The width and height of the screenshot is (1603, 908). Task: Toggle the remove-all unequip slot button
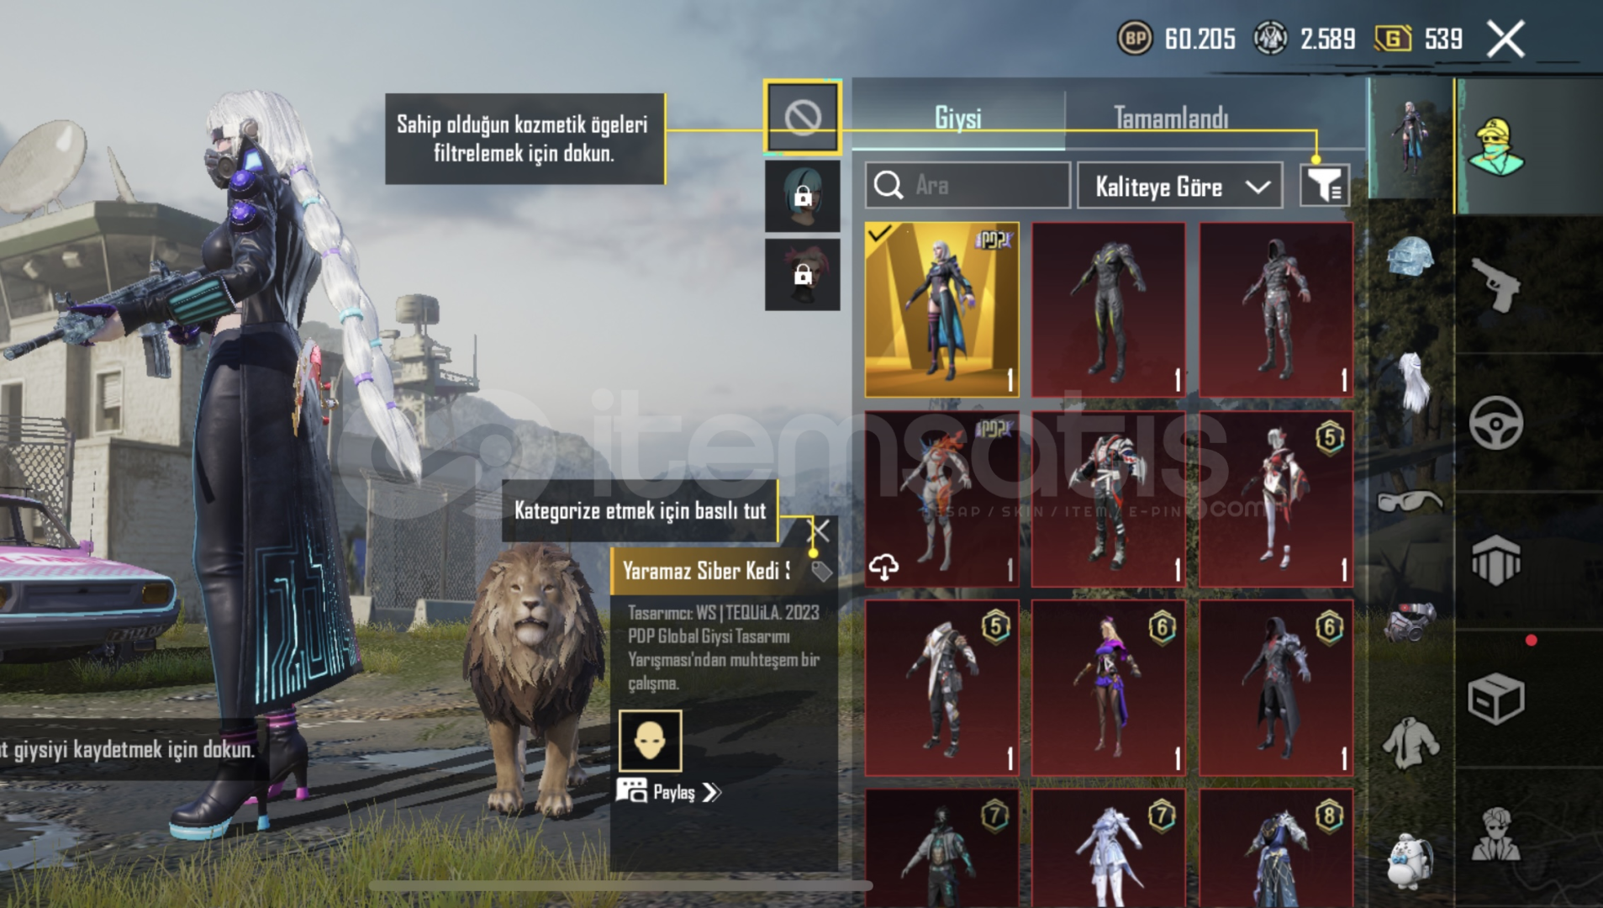click(x=803, y=118)
